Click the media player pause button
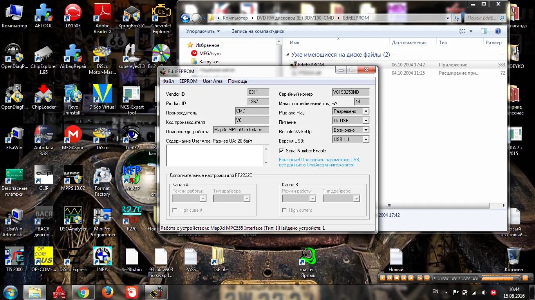This screenshot has height=300, width=535. click(390, 278)
